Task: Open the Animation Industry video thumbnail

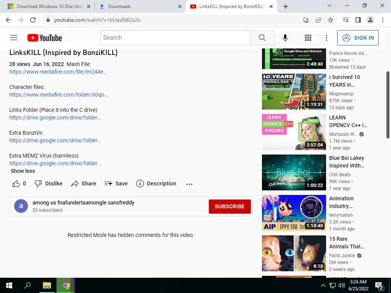Action: pos(294,213)
